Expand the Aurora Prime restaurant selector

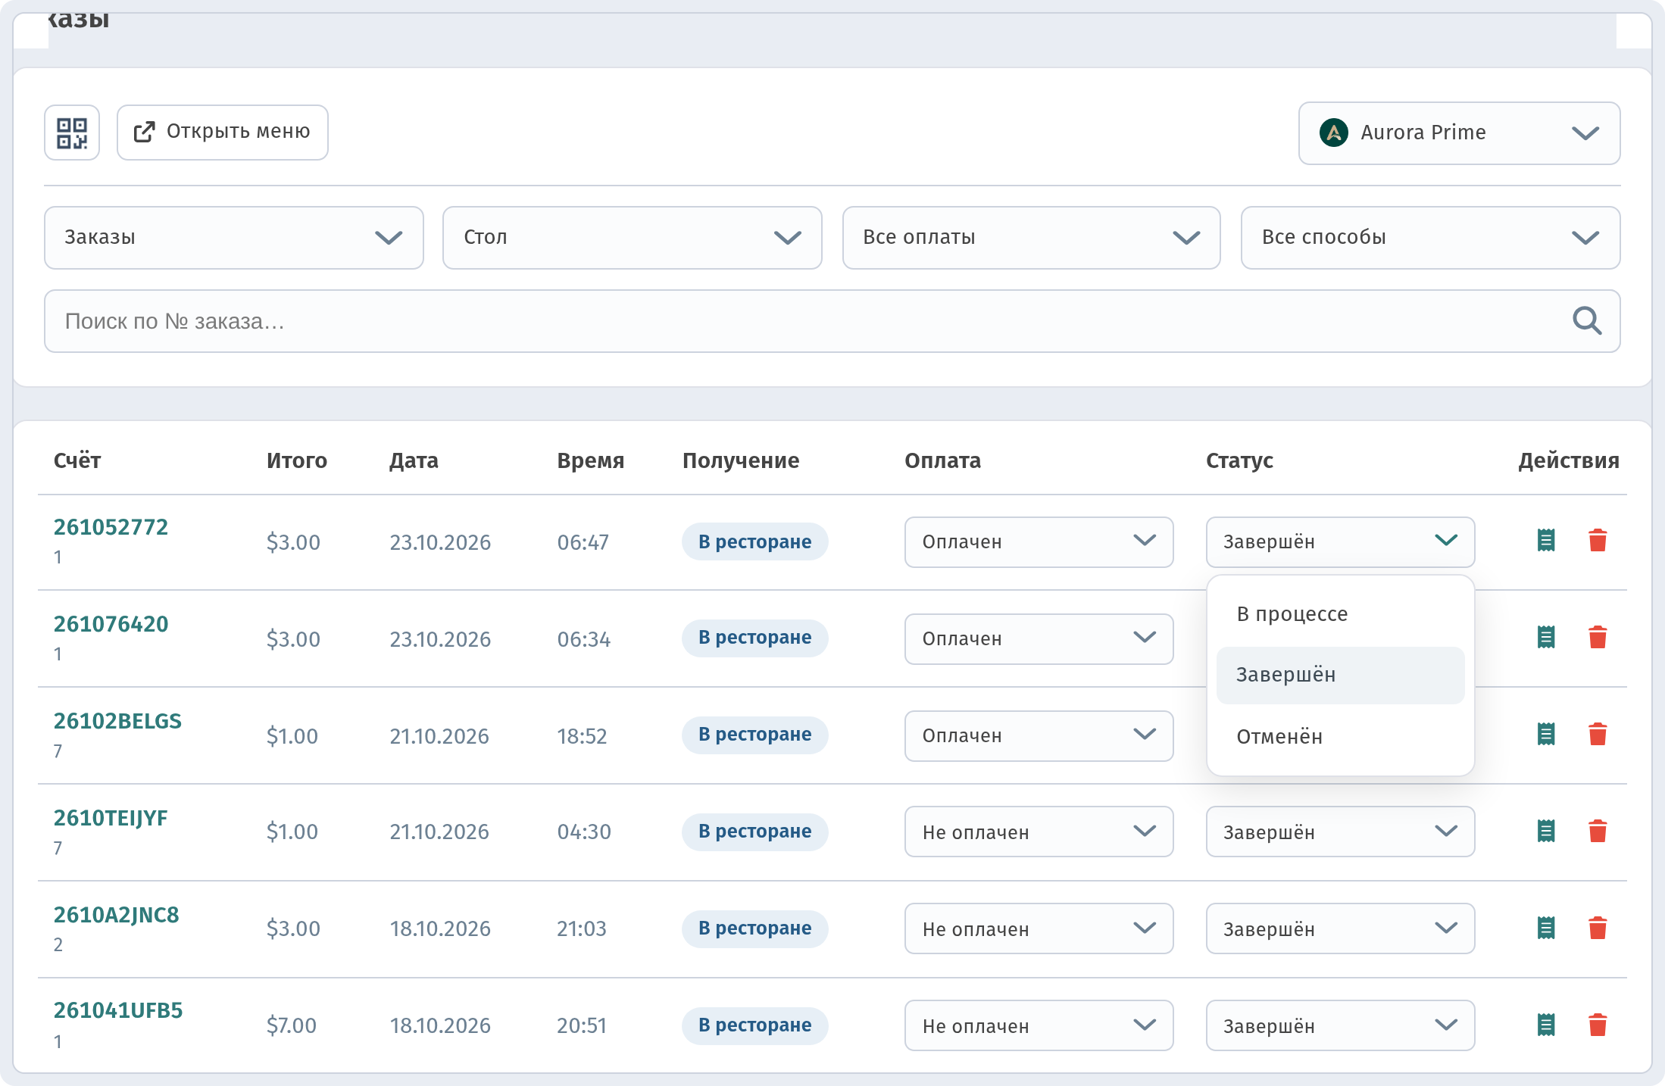[1459, 133]
